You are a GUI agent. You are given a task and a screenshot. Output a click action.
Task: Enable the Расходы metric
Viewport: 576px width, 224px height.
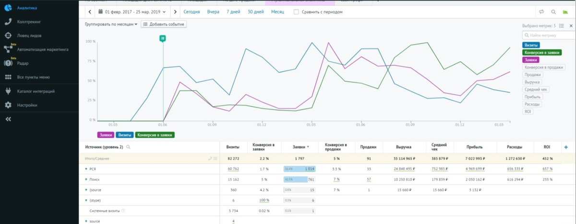pos(532,104)
